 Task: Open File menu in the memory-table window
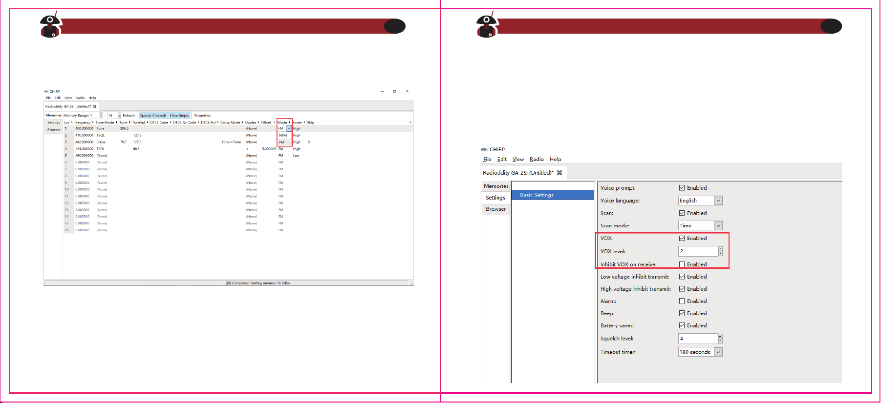point(48,98)
